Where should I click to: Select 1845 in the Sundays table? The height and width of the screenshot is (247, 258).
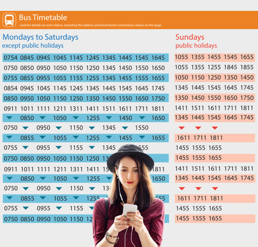point(230,67)
